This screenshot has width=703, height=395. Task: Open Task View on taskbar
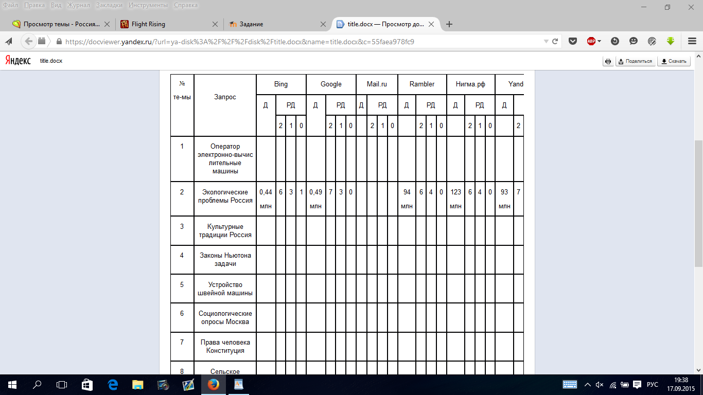pyautogui.click(x=62, y=384)
